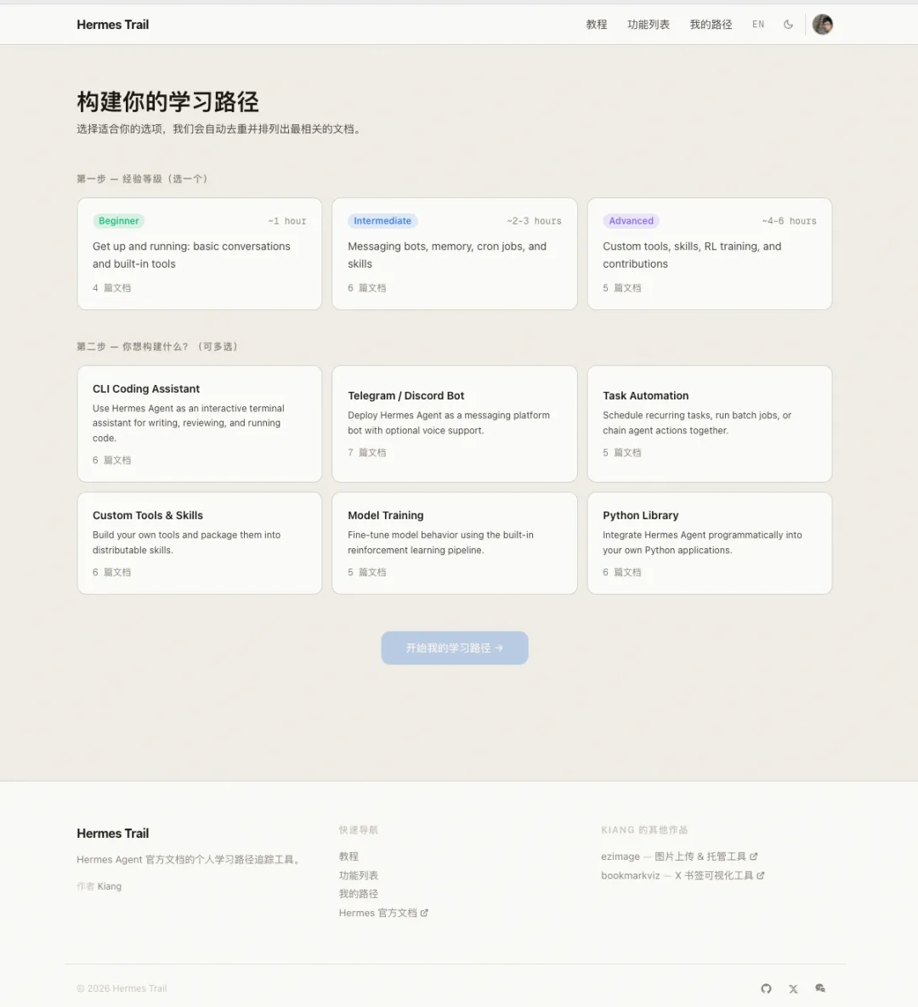Toggle the Custom Tools & Skills card
Viewport: 918px width, 1007px height.
(199, 543)
